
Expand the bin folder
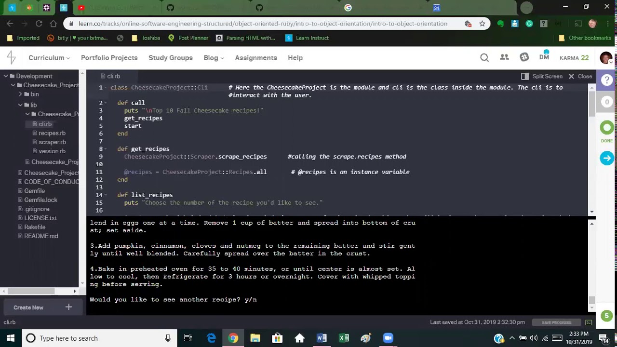(20, 94)
